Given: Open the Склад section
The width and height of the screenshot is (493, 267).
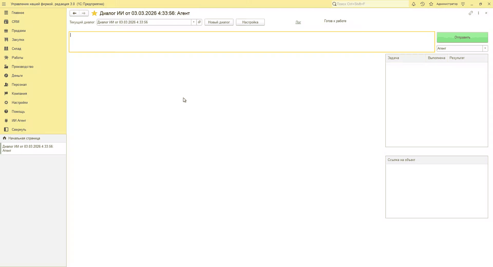Looking at the screenshot, I should [x=16, y=49].
